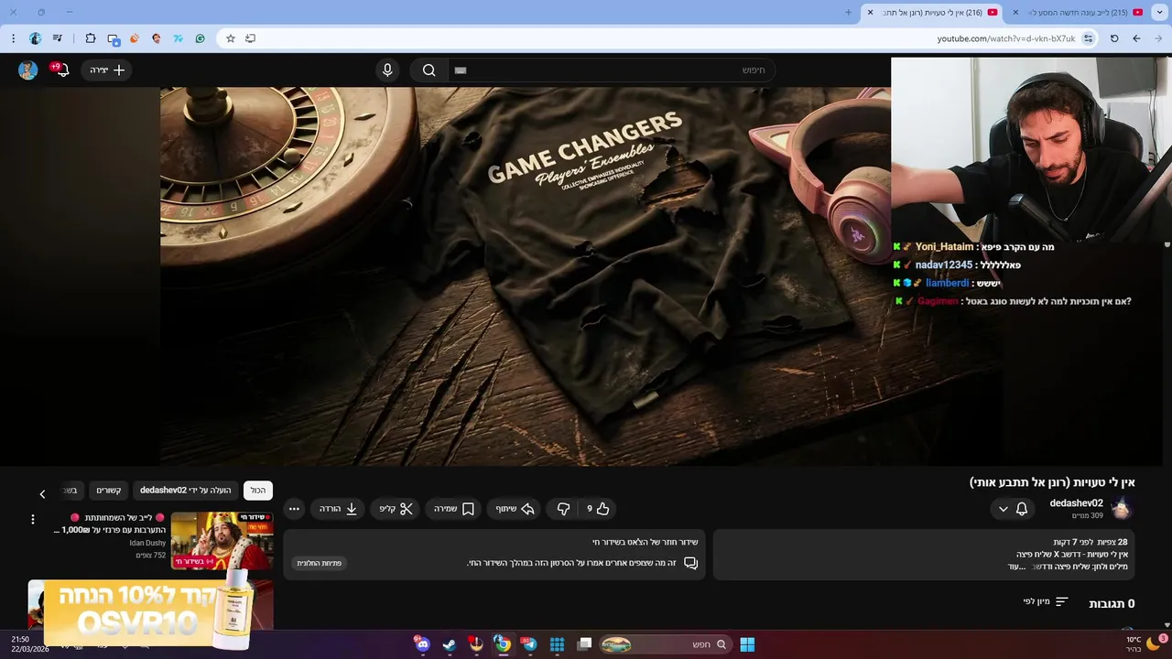Click the video player area
Screen dimensions: 1172x659
point(526,276)
